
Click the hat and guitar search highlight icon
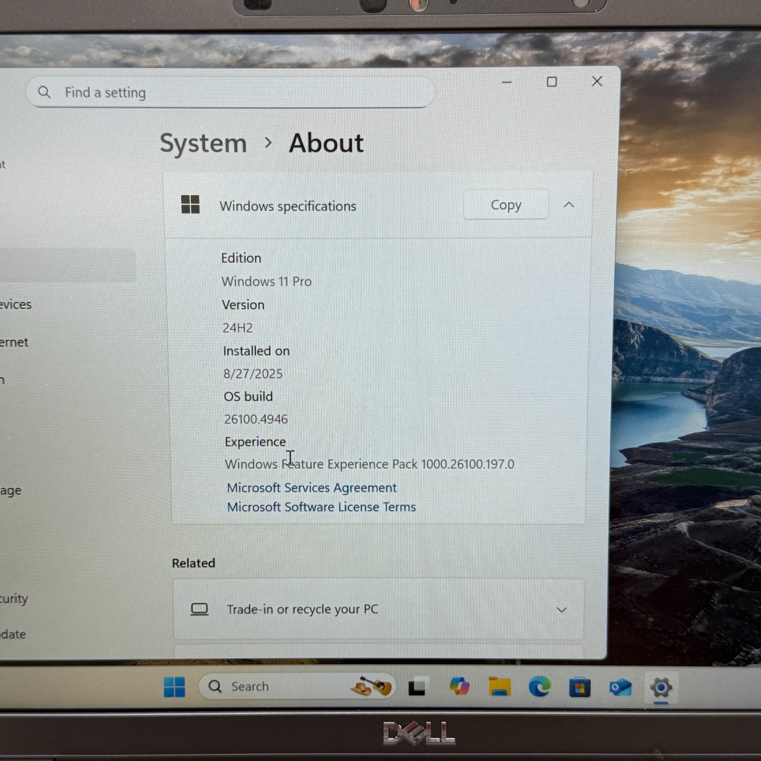(372, 686)
